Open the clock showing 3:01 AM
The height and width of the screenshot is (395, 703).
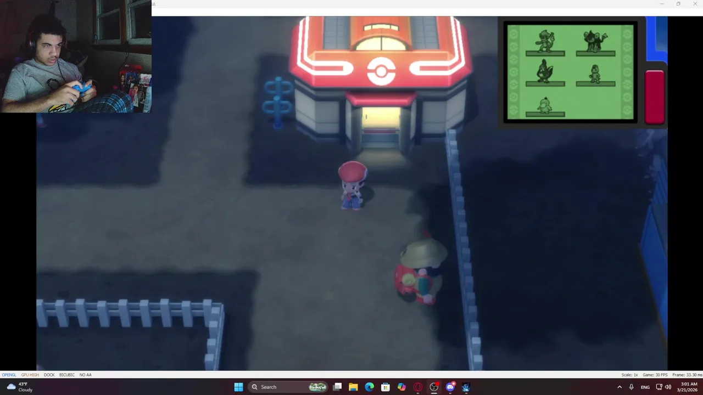click(689, 387)
